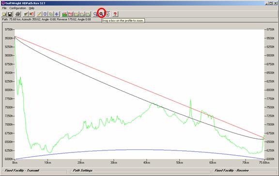Click the document page icon next to zoom

pos(108,14)
